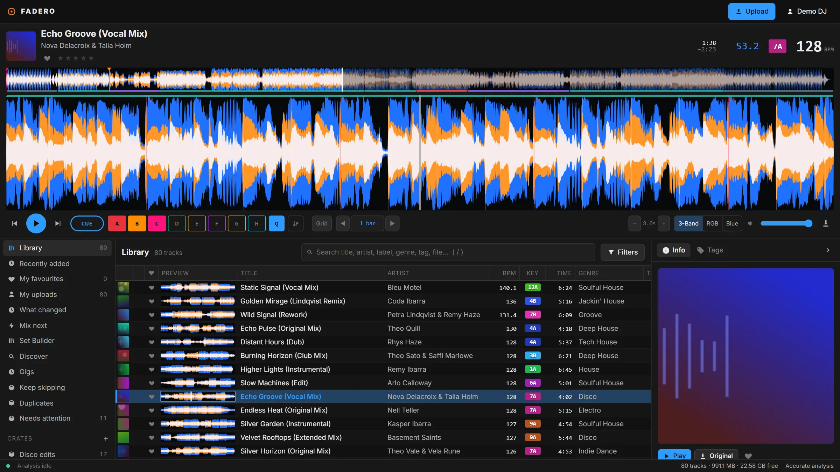Sort library by KEY column

click(x=532, y=273)
